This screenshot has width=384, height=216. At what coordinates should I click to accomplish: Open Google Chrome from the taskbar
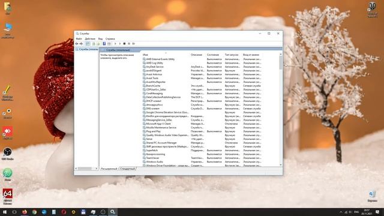tap(34, 212)
